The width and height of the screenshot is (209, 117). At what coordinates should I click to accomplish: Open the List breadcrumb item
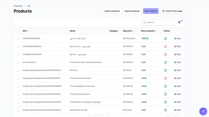[29, 6]
